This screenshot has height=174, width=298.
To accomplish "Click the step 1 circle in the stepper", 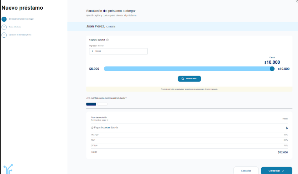I will tap(4, 19).
